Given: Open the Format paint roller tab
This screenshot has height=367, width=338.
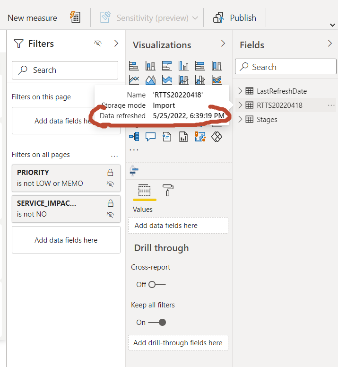Looking at the screenshot, I should [168, 190].
